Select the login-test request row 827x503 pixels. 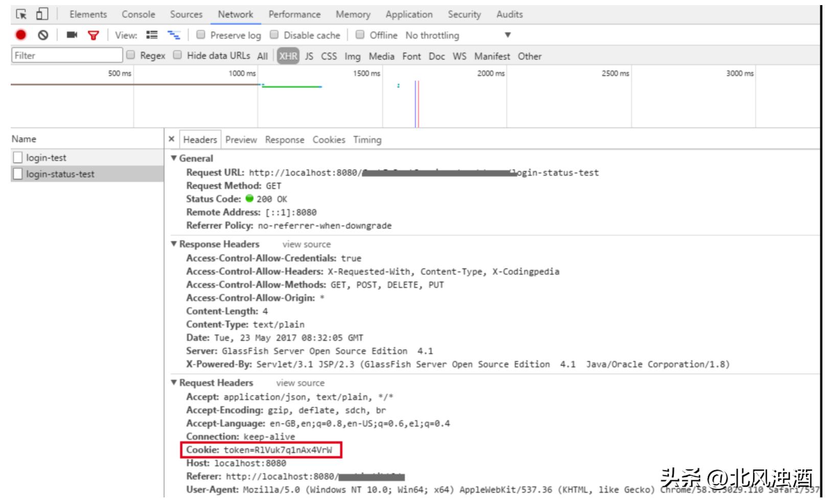click(46, 158)
